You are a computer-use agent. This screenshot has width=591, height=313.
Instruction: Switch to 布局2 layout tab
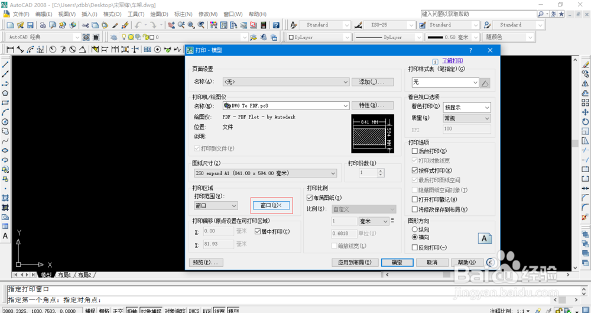[x=85, y=275]
